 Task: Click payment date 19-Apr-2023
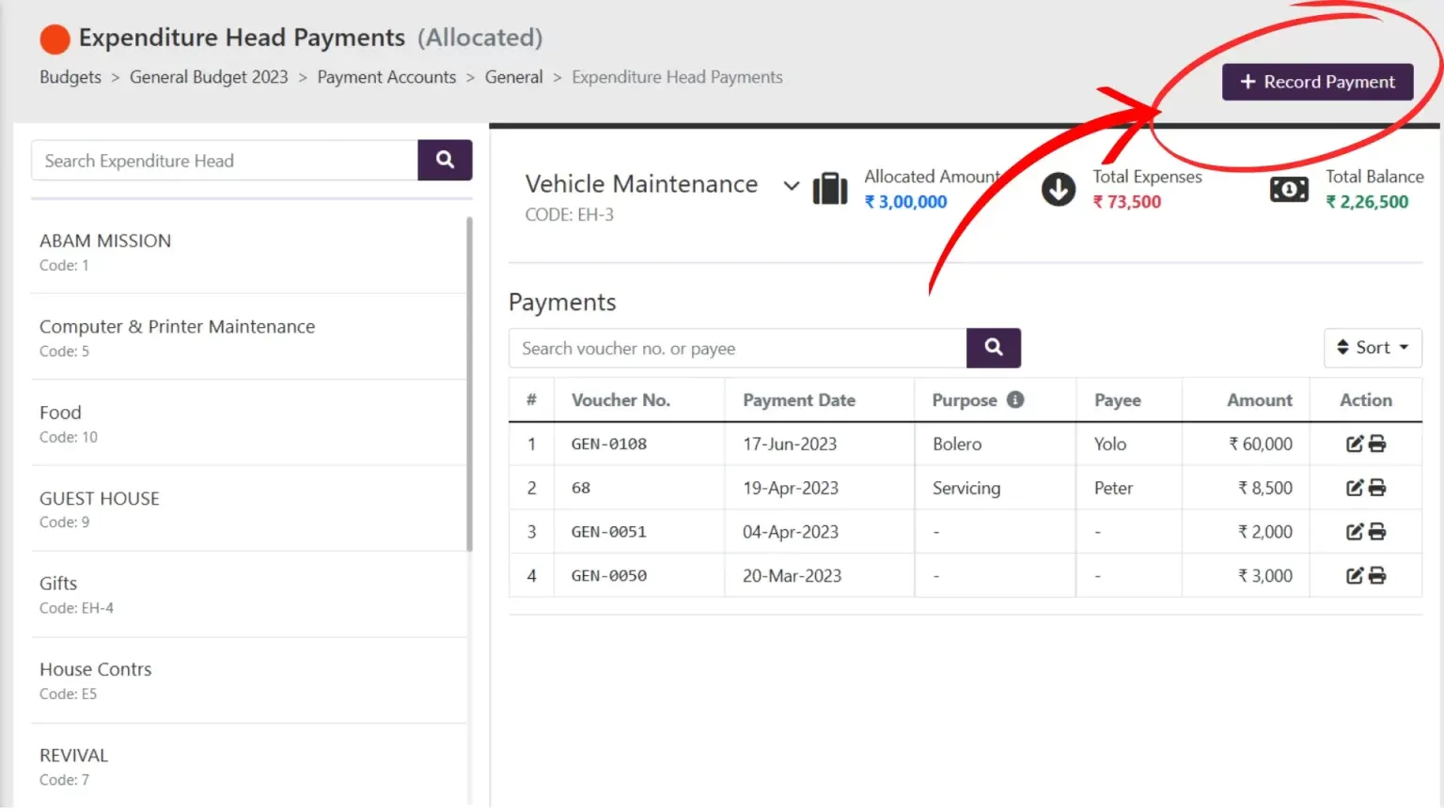click(x=791, y=488)
